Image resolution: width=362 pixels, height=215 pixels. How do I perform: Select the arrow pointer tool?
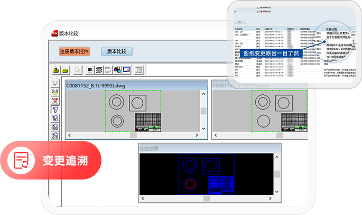78,70
